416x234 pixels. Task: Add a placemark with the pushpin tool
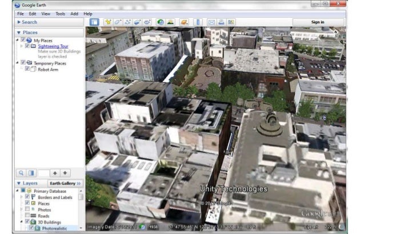click(x=108, y=22)
